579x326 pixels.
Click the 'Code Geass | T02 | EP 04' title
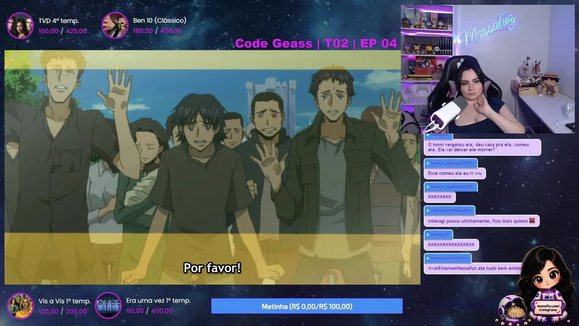(316, 43)
